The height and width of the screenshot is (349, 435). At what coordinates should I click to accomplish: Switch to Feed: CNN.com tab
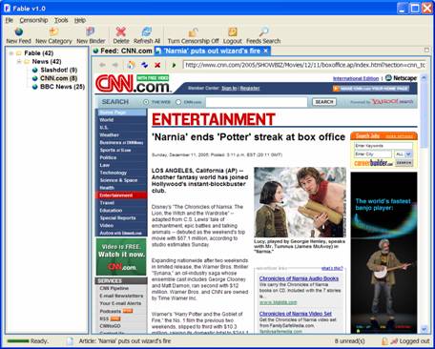123,51
